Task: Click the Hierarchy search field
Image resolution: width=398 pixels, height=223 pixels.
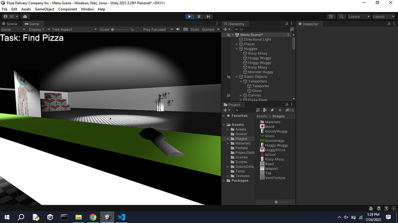Action: coord(262,29)
